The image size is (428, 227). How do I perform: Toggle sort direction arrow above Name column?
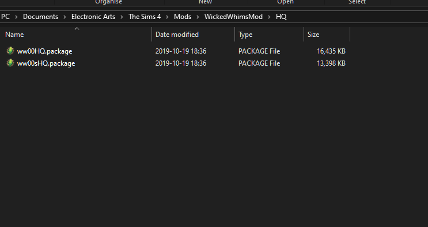(77, 28)
